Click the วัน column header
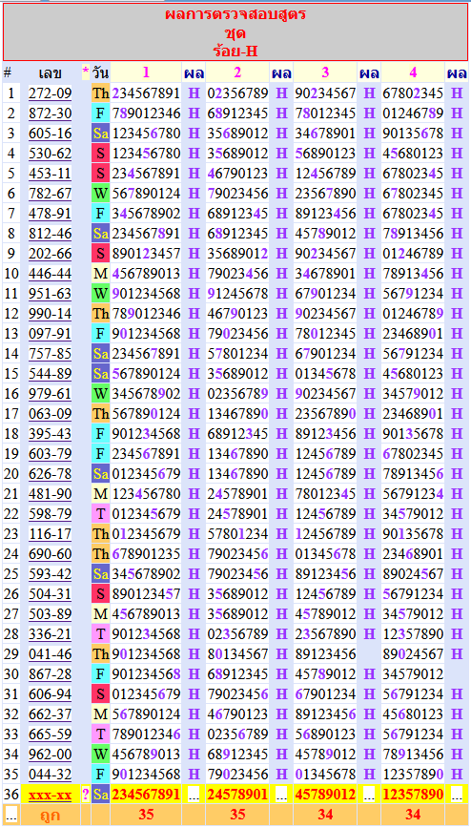 (x=100, y=72)
